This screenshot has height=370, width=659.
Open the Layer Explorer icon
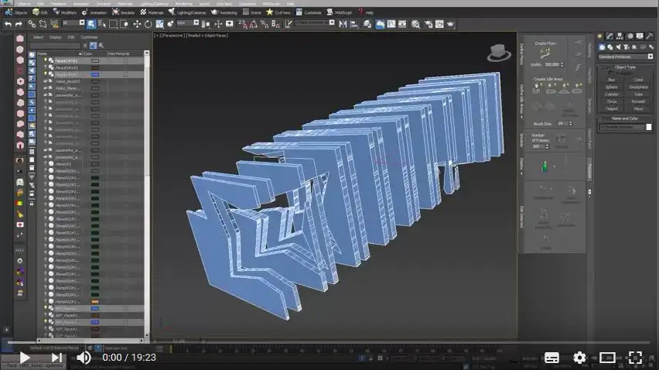tap(367, 25)
